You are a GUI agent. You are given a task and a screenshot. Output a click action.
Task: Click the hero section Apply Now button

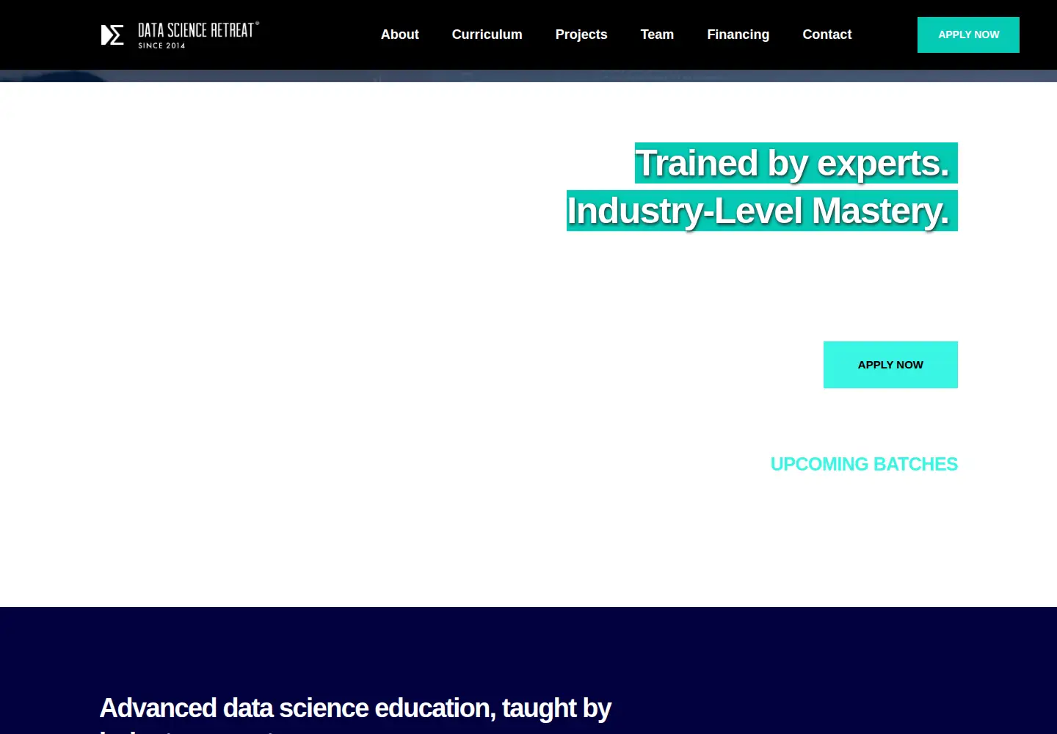(x=890, y=365)
